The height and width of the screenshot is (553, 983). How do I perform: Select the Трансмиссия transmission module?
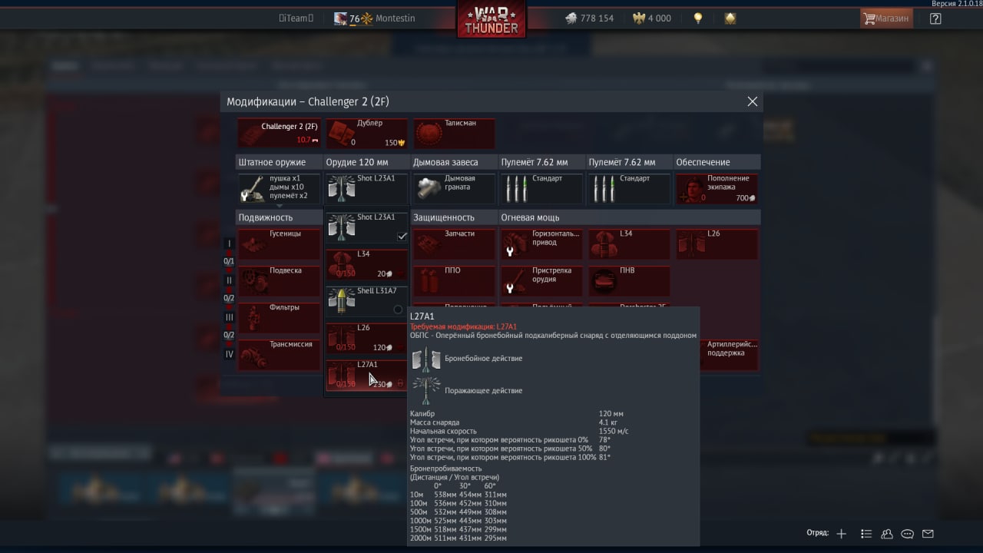point(279,355)
